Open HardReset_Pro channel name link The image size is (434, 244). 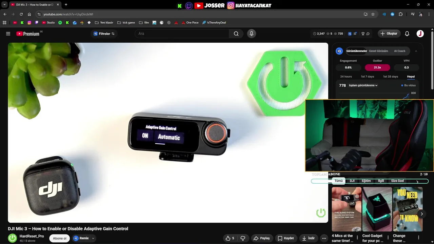32,236
